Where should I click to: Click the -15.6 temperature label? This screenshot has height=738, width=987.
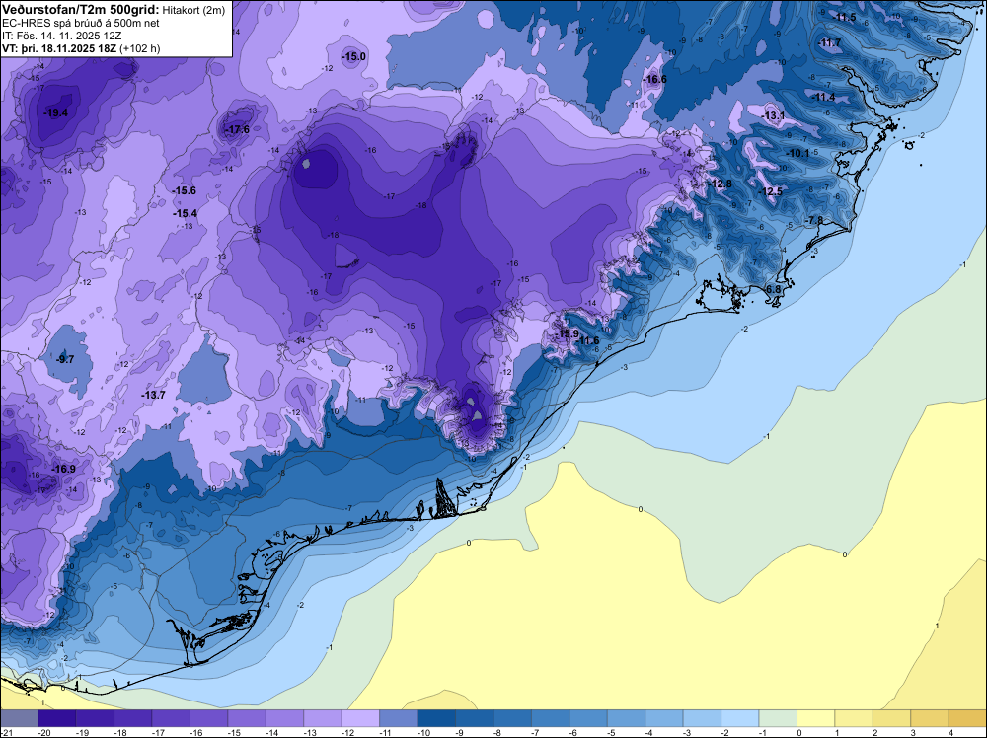185,190
